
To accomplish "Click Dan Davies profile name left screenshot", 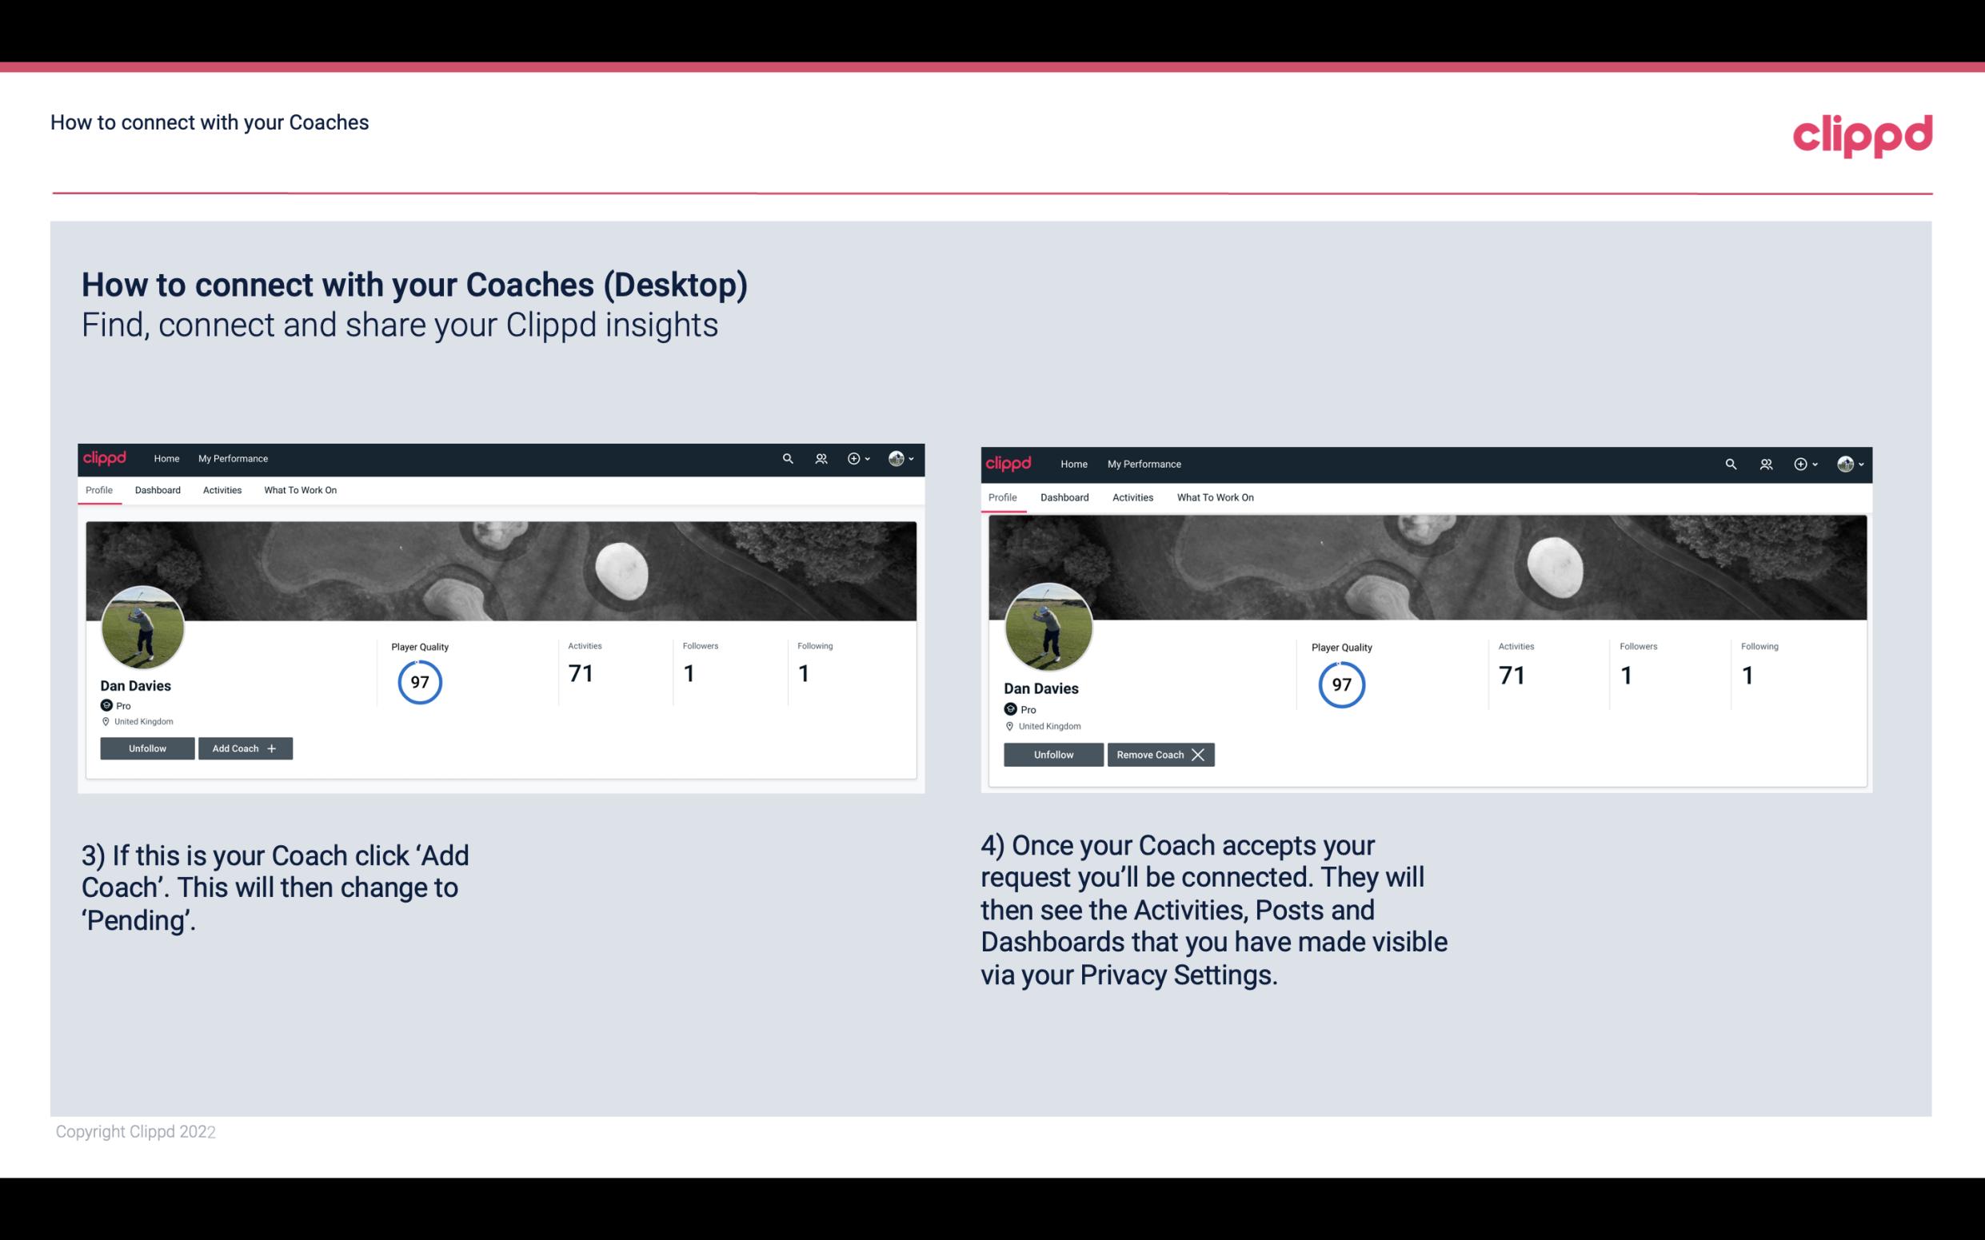I will tap(136, 686).
